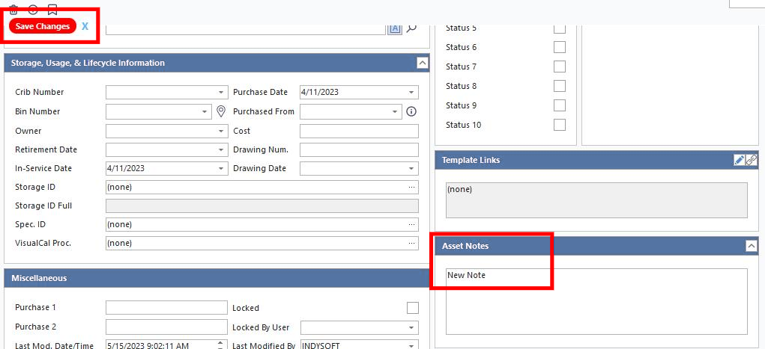Click the bookmark icon

coord(52,9)
